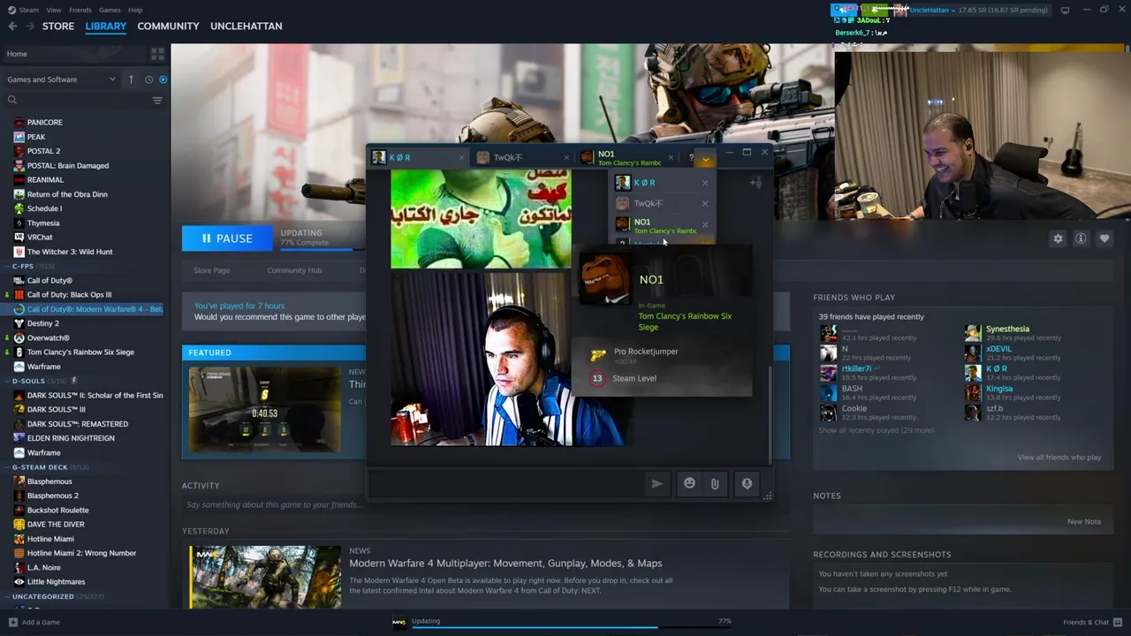Click the search icon in library sidebar
The height and width of the screenshot is (636, 1131).
point(12,101)
